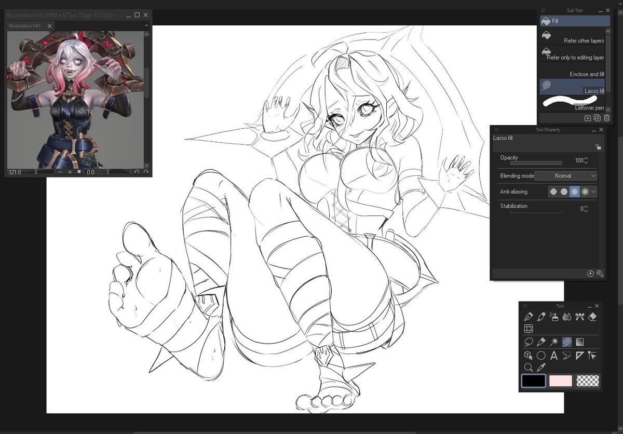Open Sub Tool Detail wrench icon
Viewport: 623px width, 434px height.
coord(600,274)
